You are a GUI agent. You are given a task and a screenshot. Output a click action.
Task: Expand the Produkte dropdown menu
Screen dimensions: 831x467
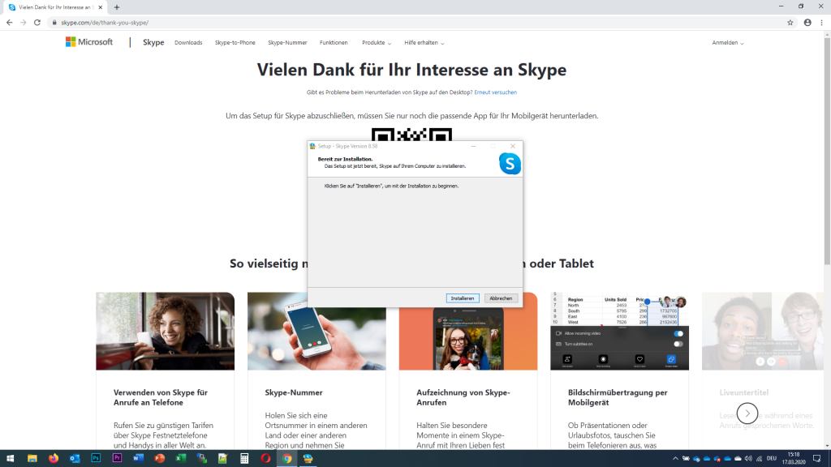click(377, 43)
